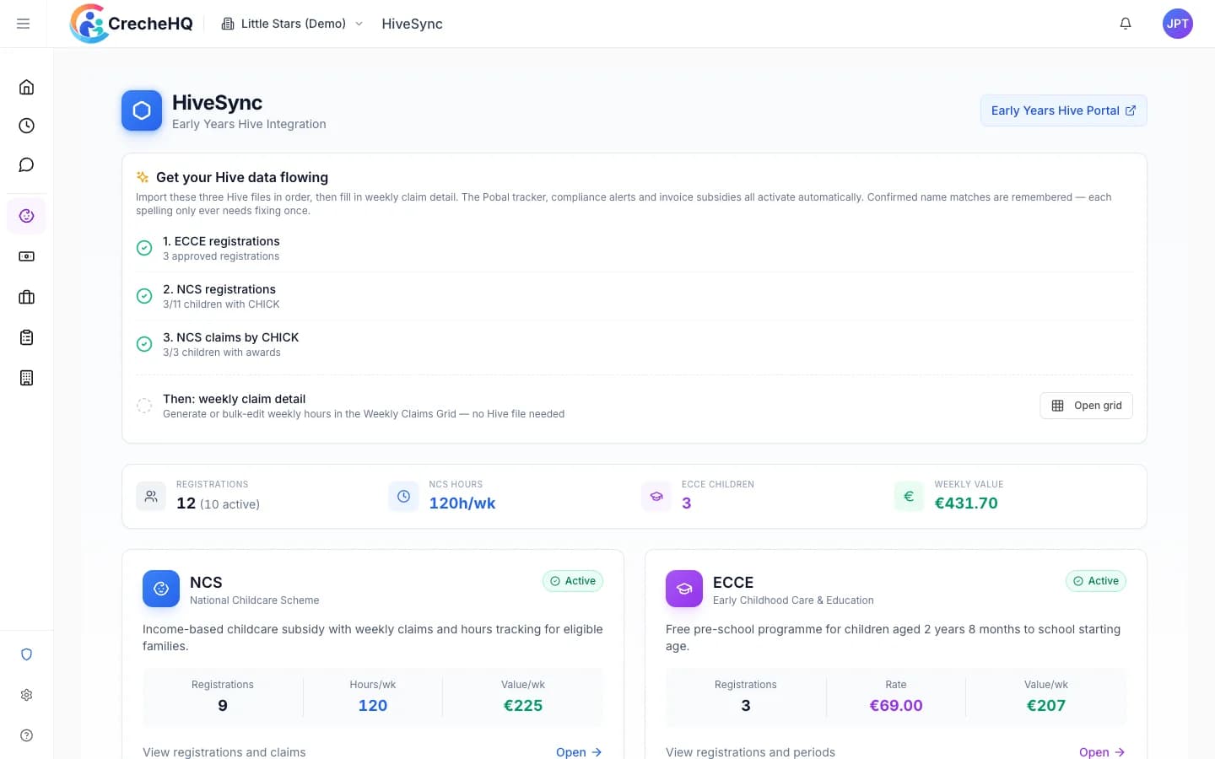Open the JPT user avatar menu
Image resolution: width=1215 pixels, height=759 pixels.
click(1178, 24)
